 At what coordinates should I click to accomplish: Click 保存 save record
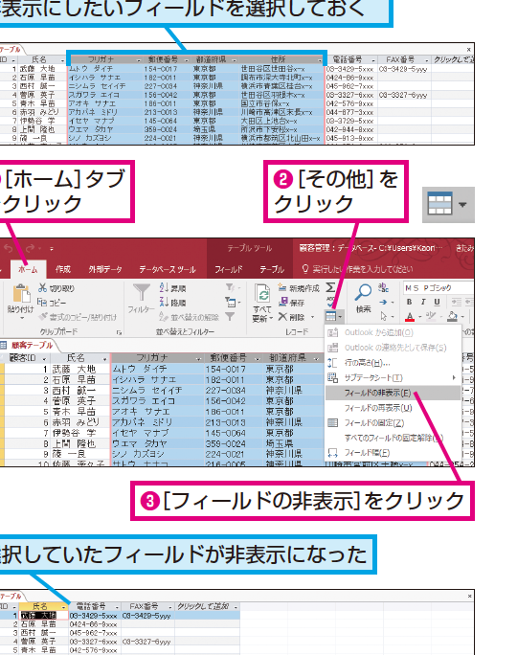(291, 302)
